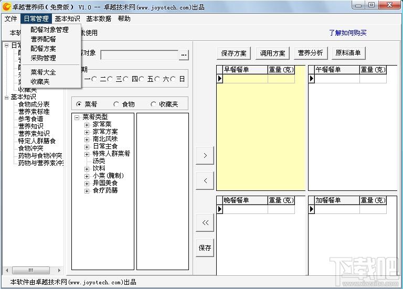Open the 基本数据 menu
This screenshot has height=289, width=403.
99,19
